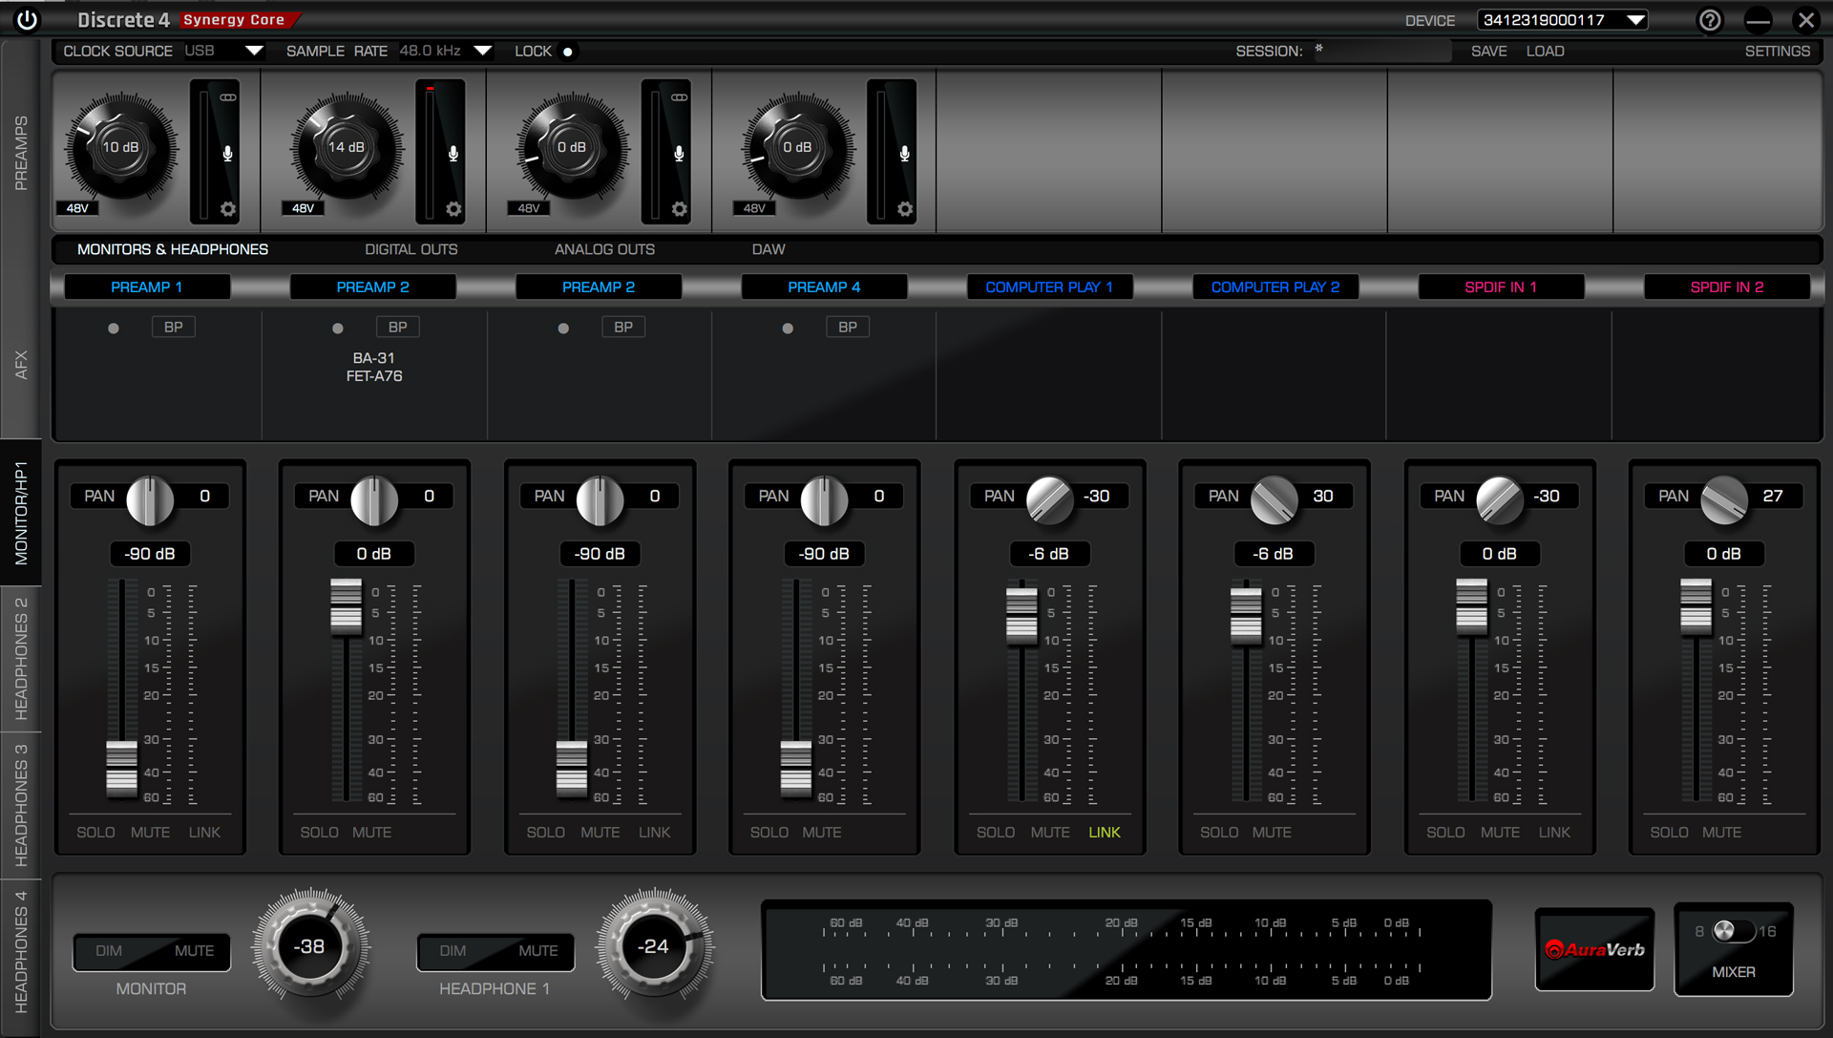Select the microphone icon on Preamp 3
Viewport: 1833px width, 1038px height.
point(678,152)
